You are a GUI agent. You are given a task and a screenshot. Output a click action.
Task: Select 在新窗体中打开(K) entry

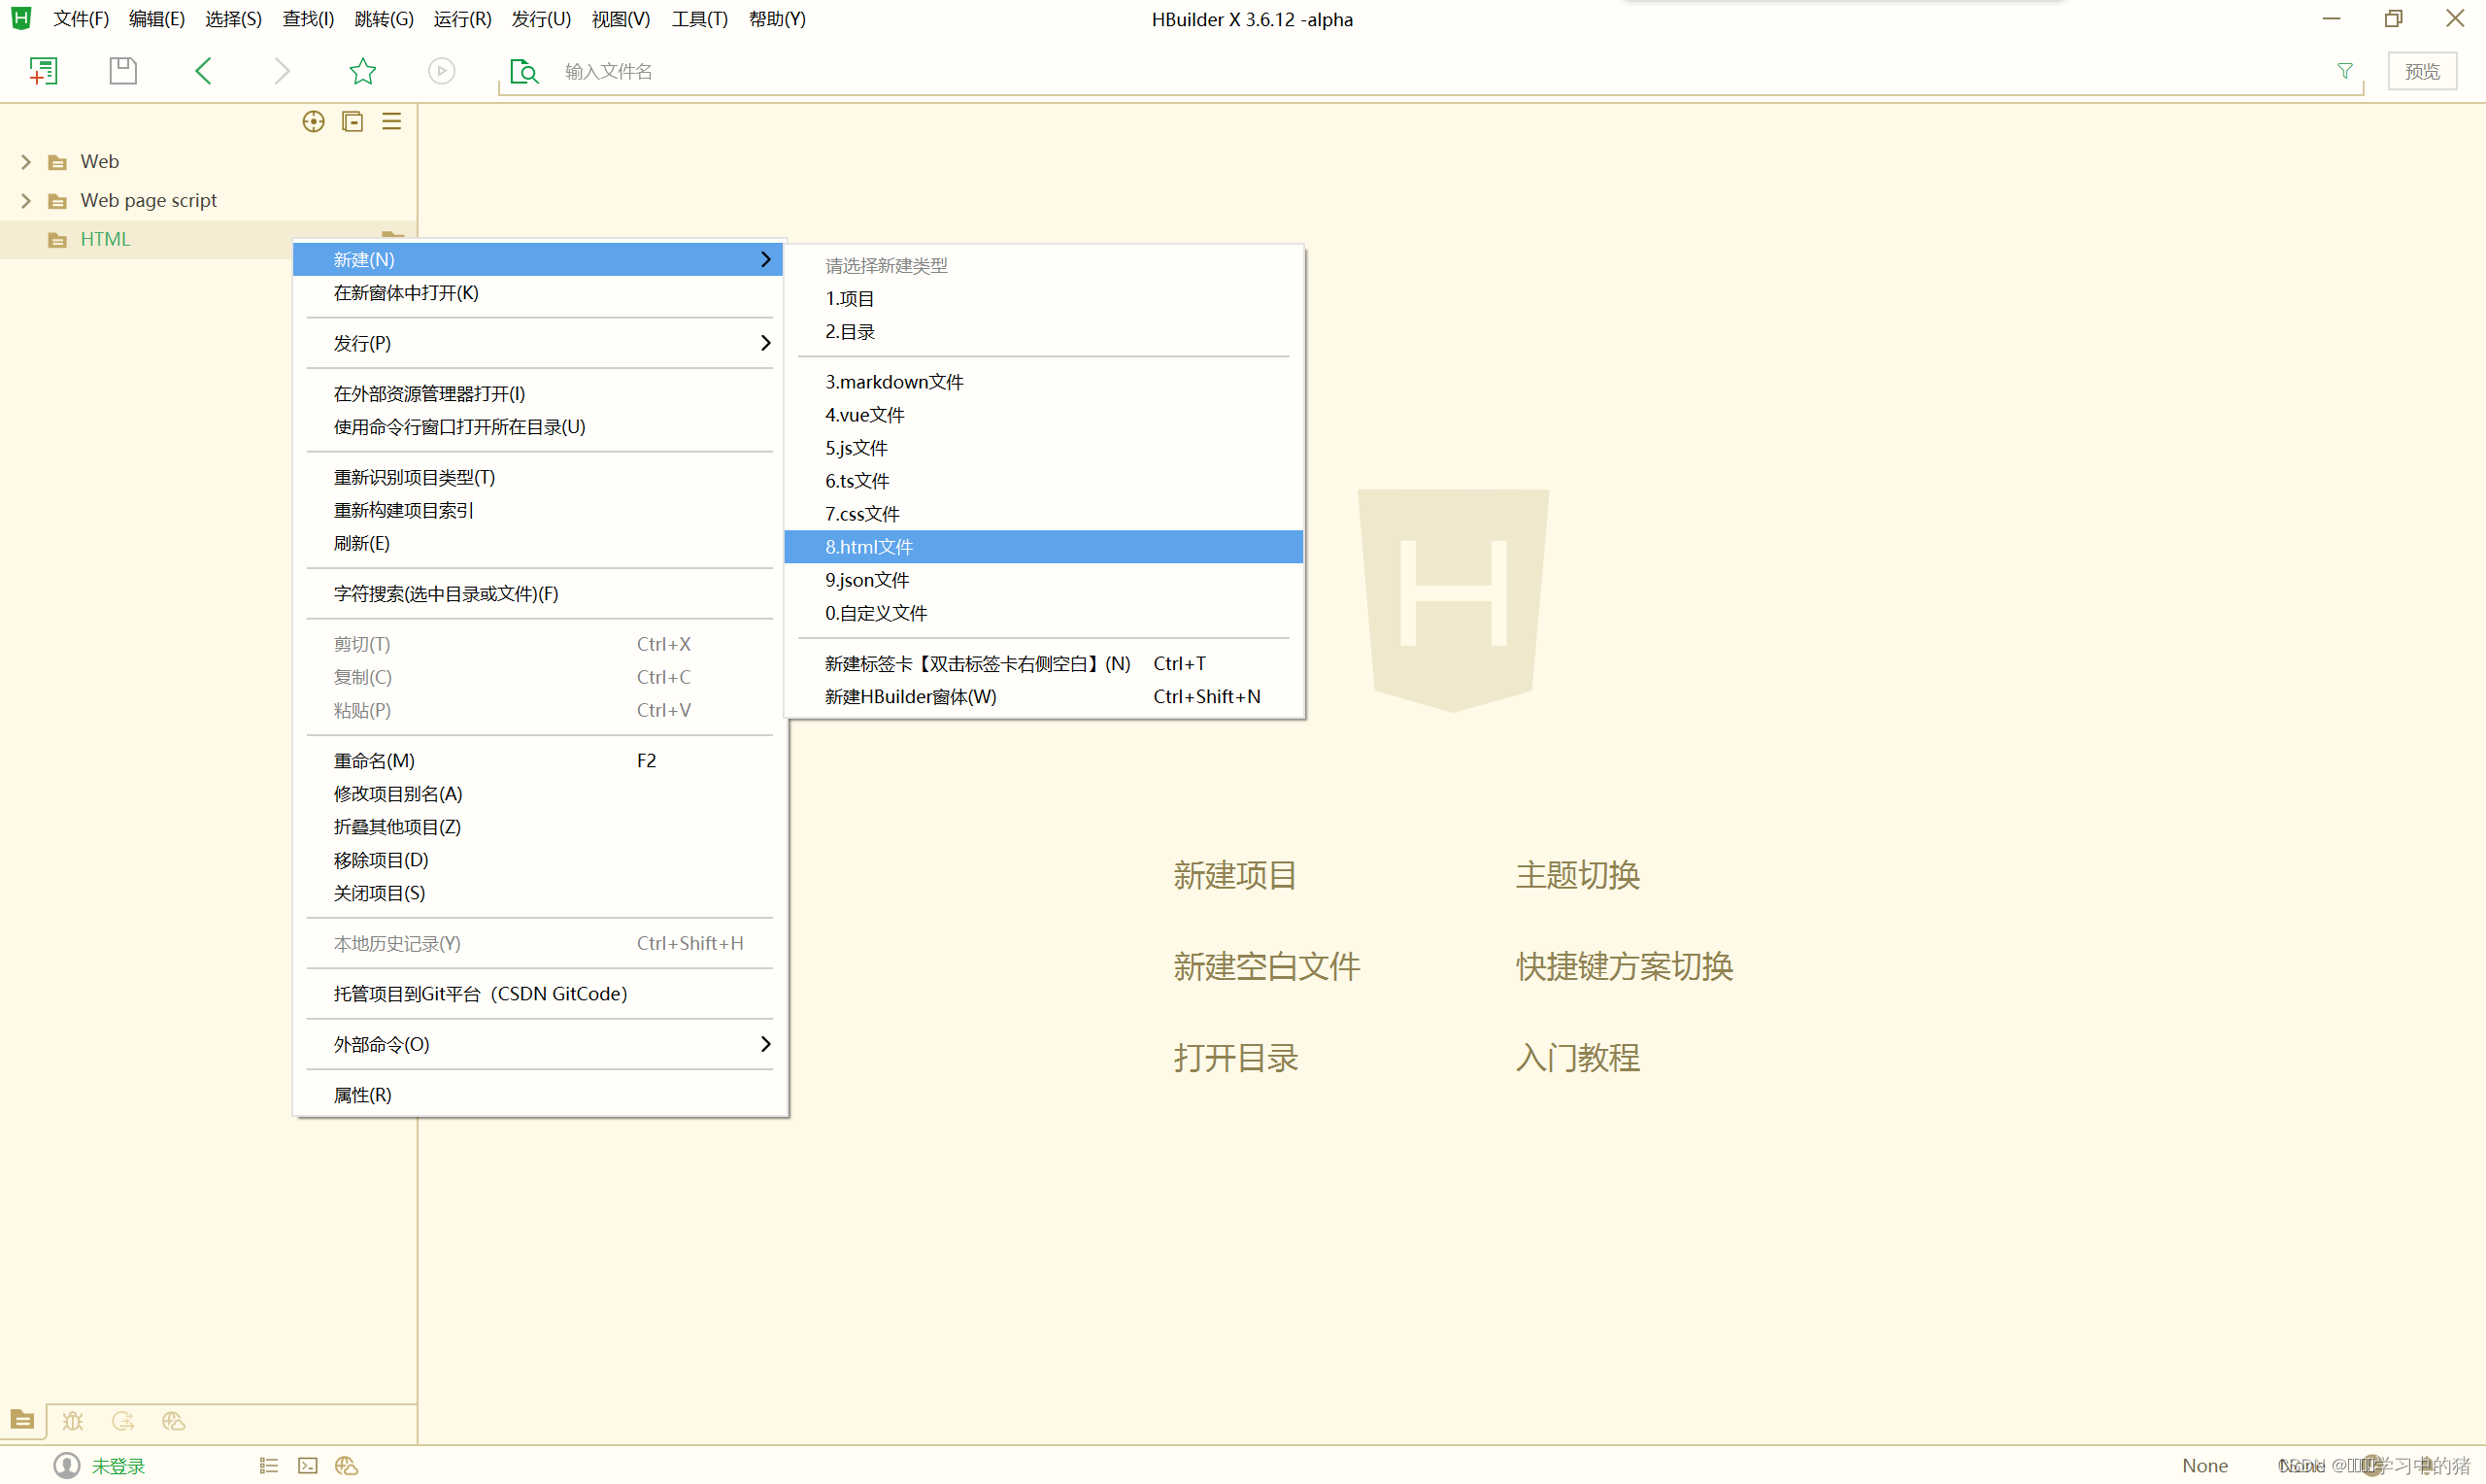coord(540,293)
